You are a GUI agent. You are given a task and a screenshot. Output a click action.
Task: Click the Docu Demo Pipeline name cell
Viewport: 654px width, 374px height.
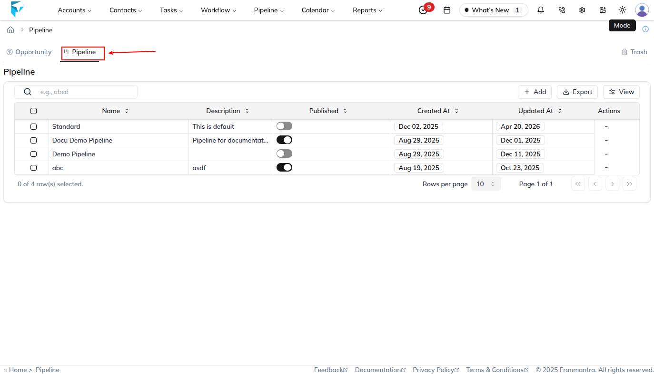tap(119, 140)
